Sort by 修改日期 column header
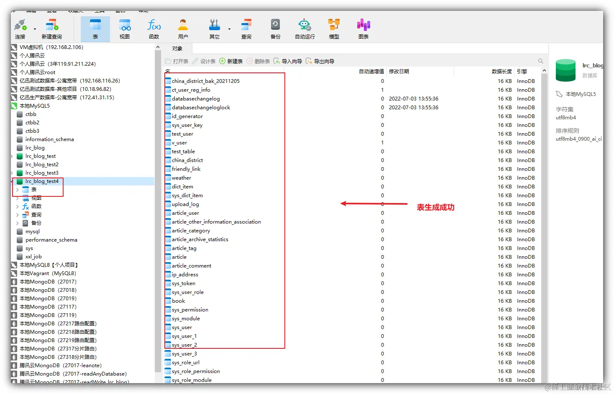Image resolution: width=614 pixels, height=394 pixels. 399,72
